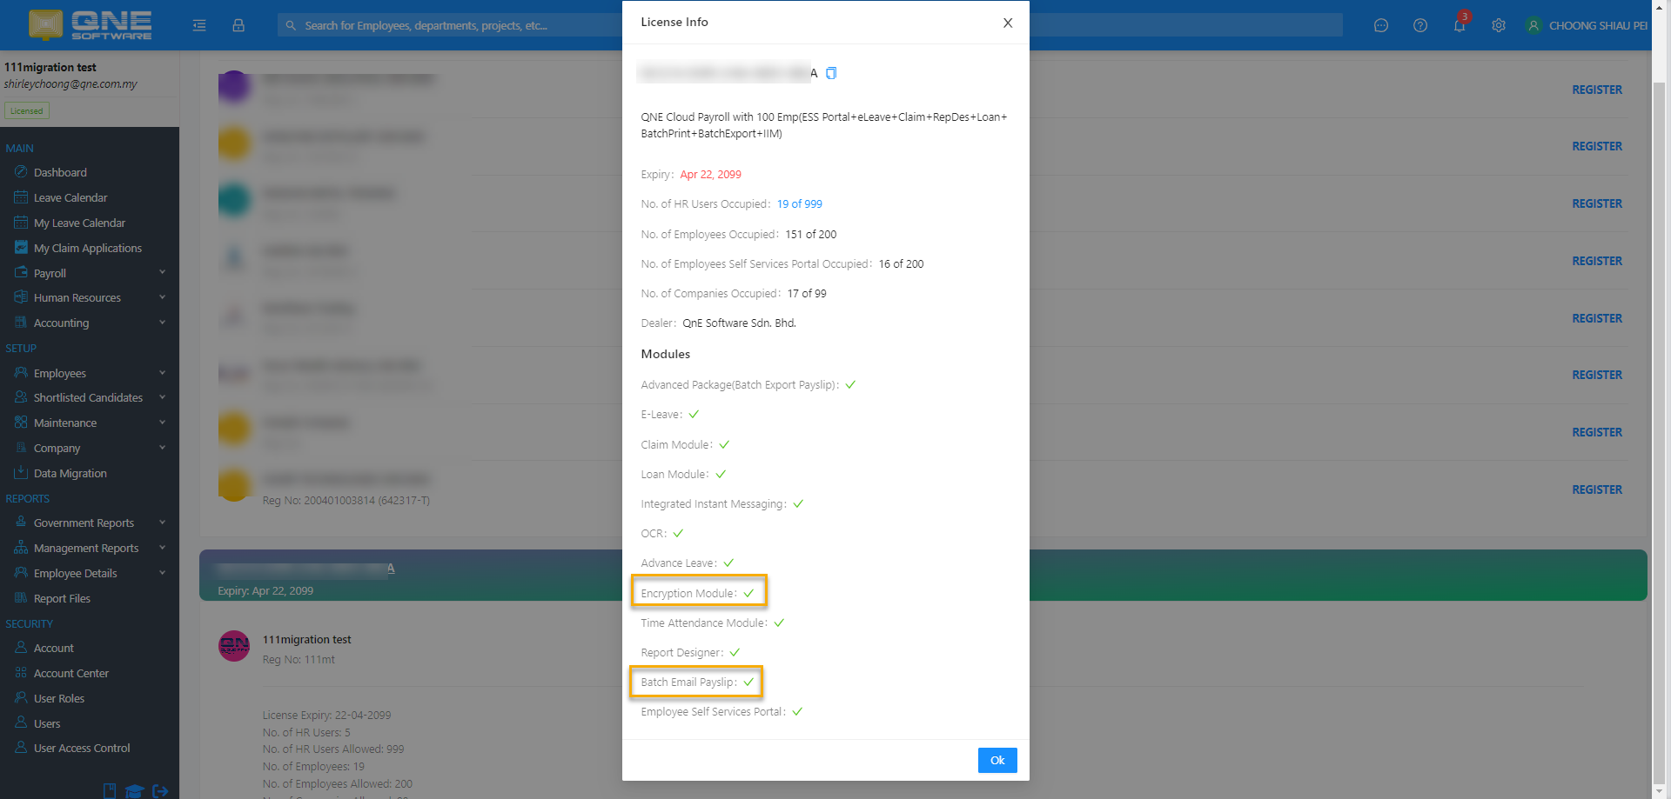Expand the Company menu arrow
This screenshot has width=1671, height=799.
[x=163, y=448]
